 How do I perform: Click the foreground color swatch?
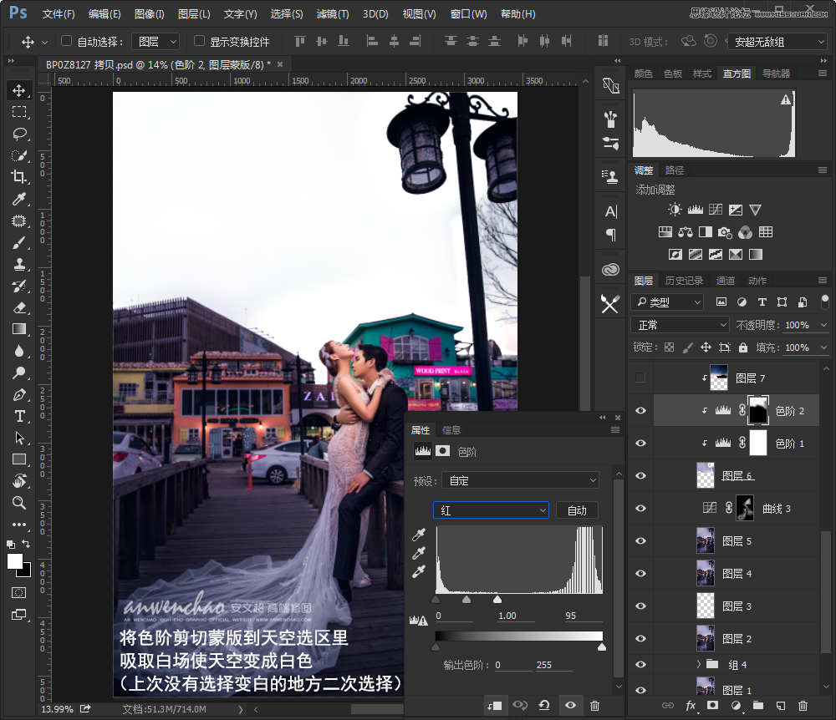[x=15, y=561]
